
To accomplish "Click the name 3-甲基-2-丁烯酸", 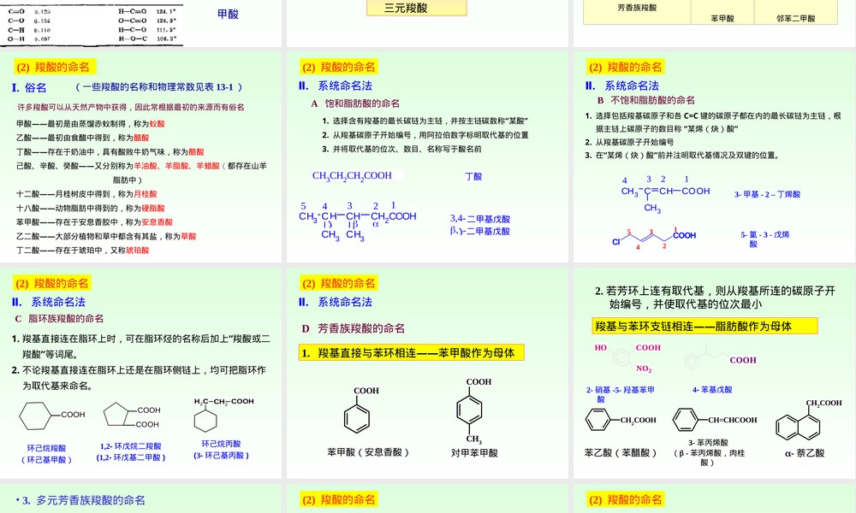I will pos(767,194).
